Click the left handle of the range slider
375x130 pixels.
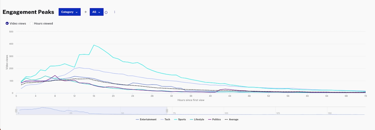click(x=16, y=111)
